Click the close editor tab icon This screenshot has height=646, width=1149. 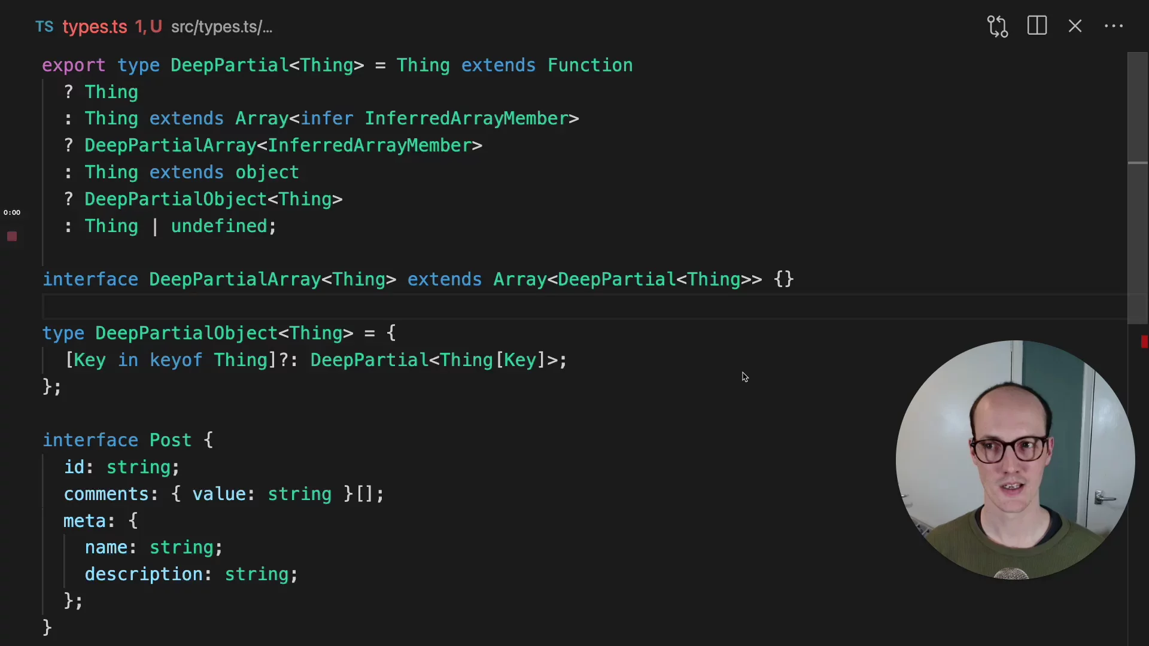point(1075,26)
